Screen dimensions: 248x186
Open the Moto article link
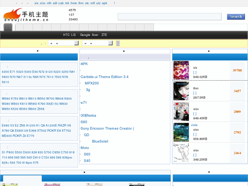coord(85,148)
